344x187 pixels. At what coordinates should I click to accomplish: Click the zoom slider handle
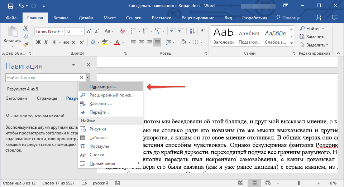tap(298, 183)
